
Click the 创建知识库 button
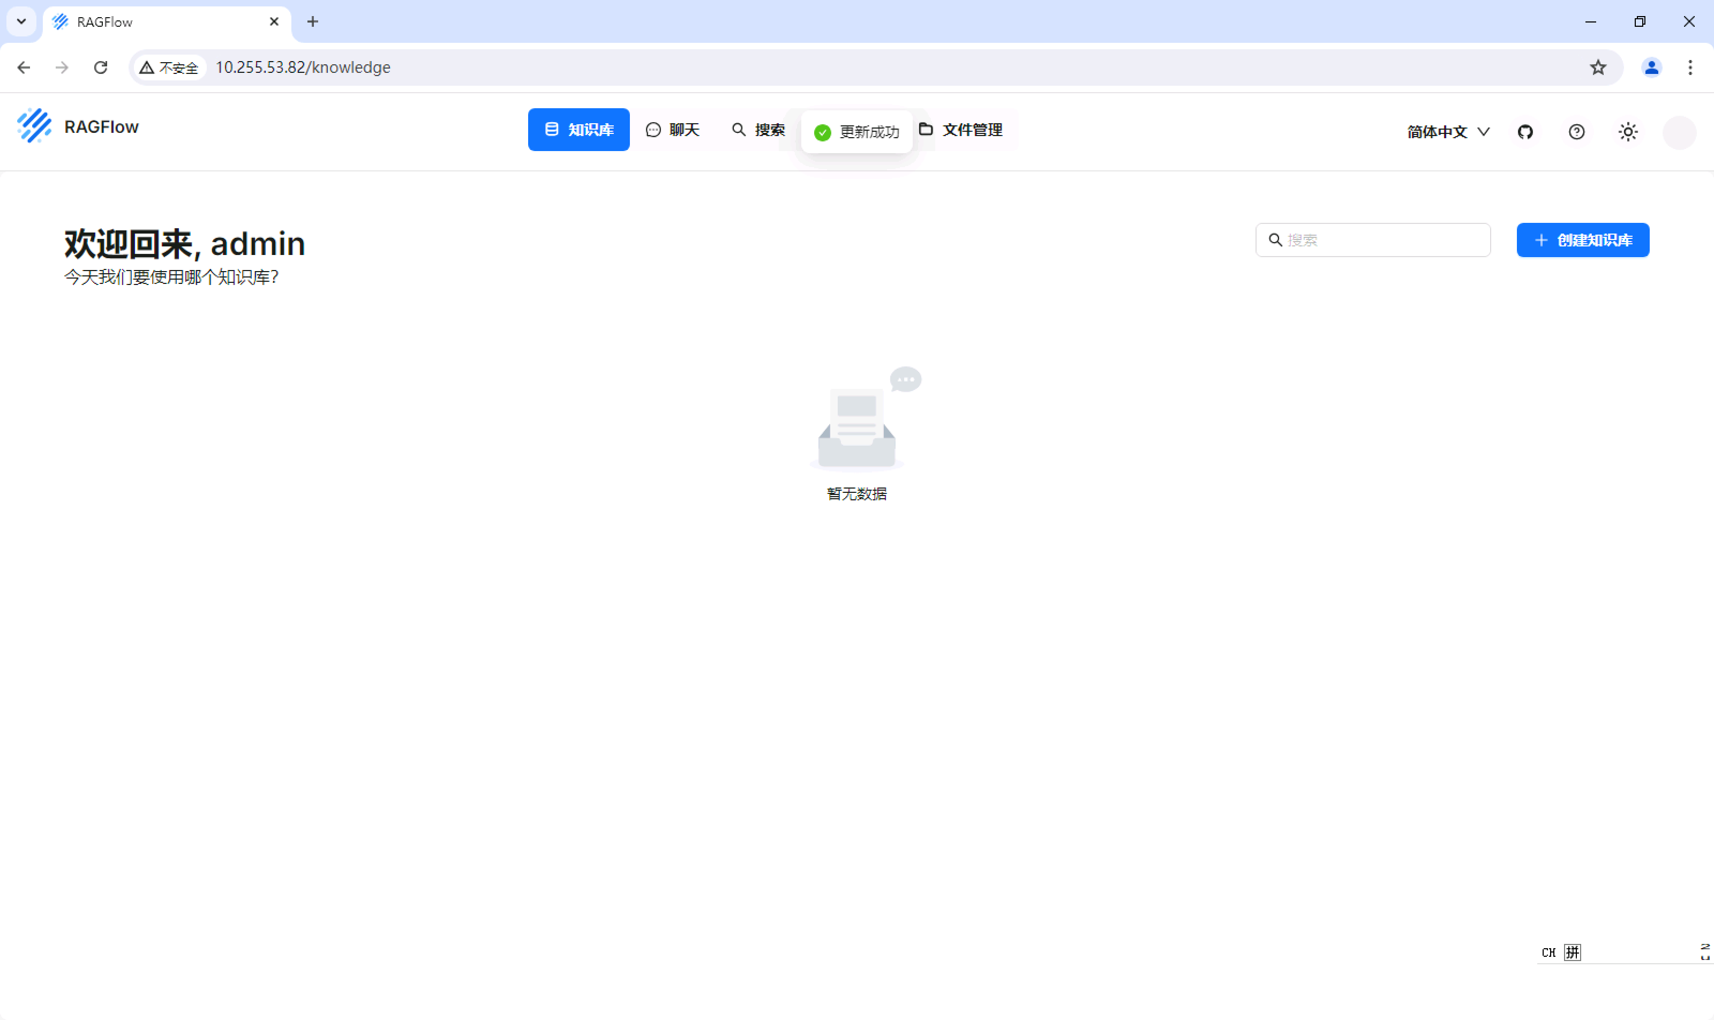pos(1582,240)
